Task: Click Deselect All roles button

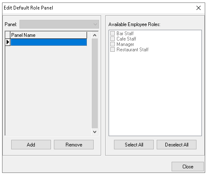Action: 177,145
